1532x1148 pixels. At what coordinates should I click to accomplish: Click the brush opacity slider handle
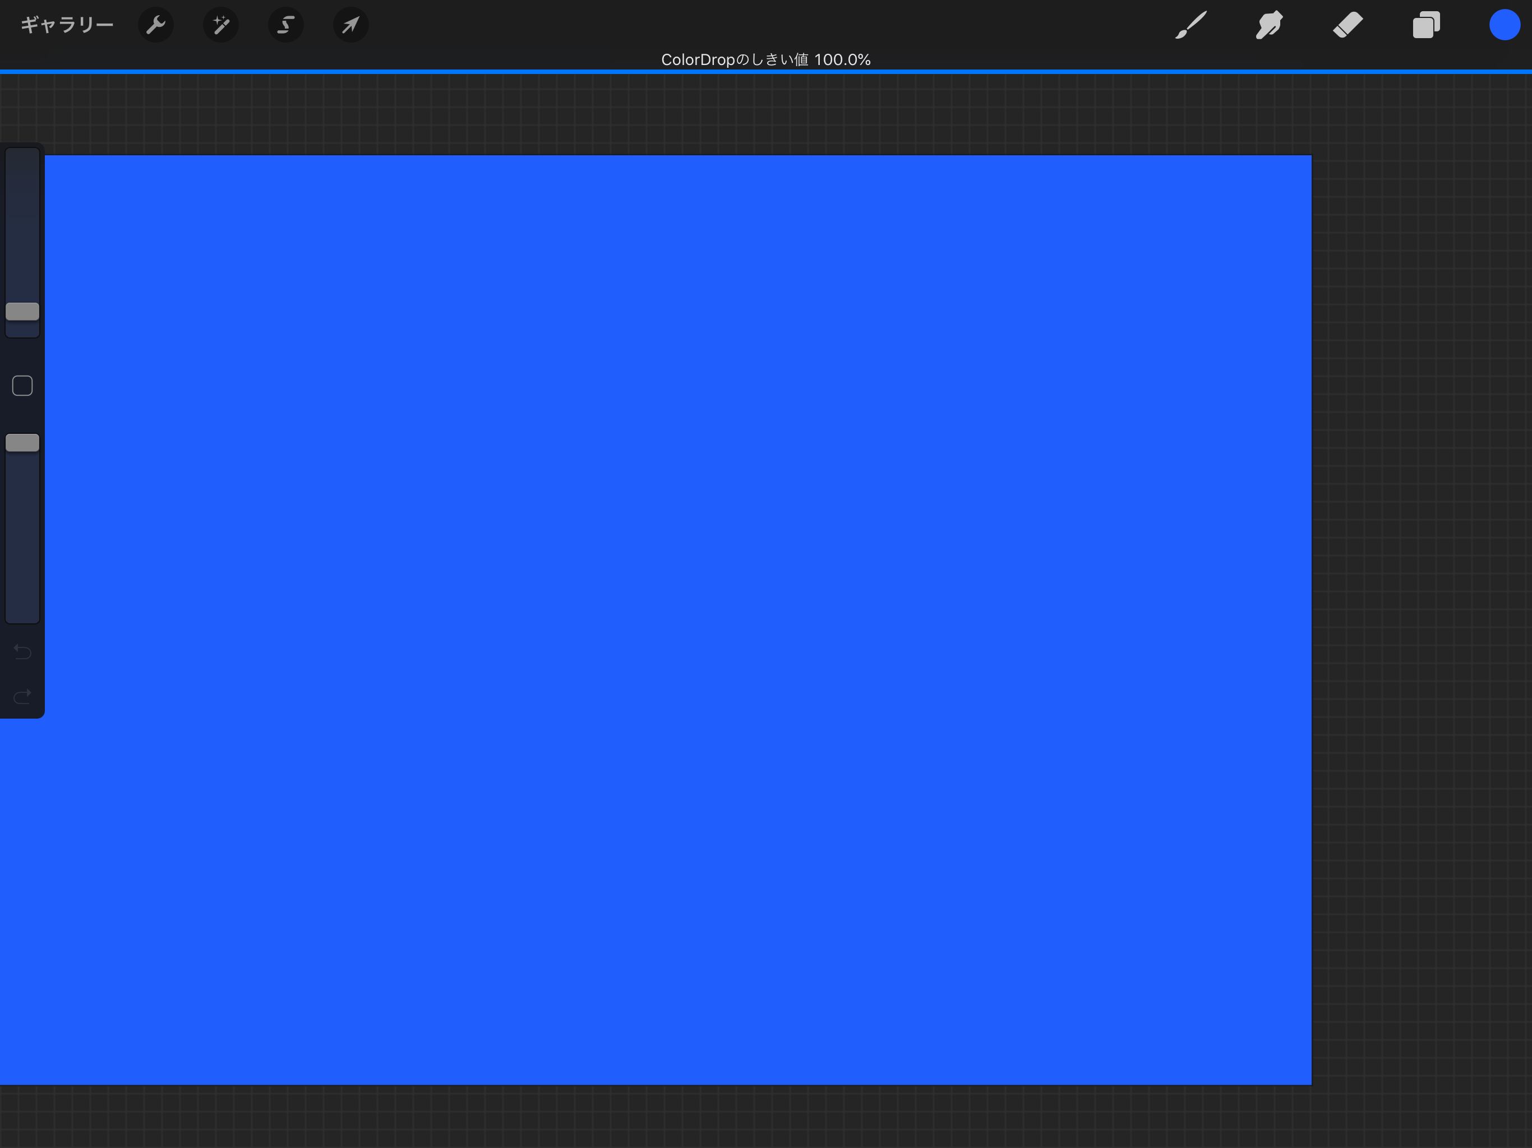click(x=22, y=442)
